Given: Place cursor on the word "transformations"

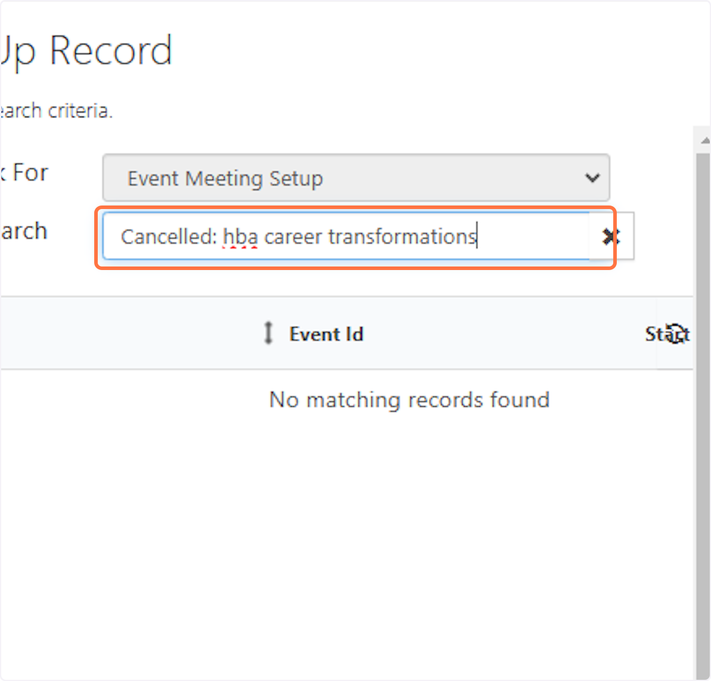Looking at the screenshot, I should point(402,237).
